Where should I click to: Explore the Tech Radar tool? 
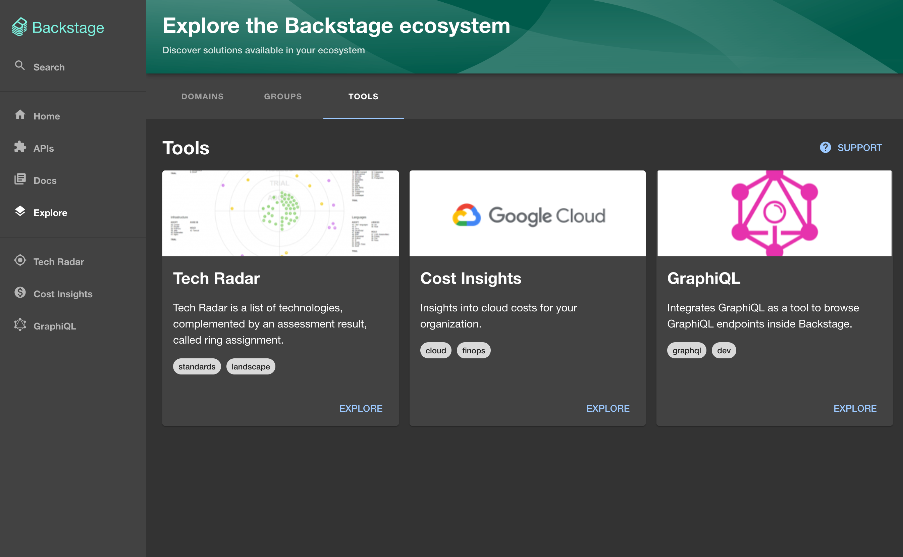click(x=361, y=408)
